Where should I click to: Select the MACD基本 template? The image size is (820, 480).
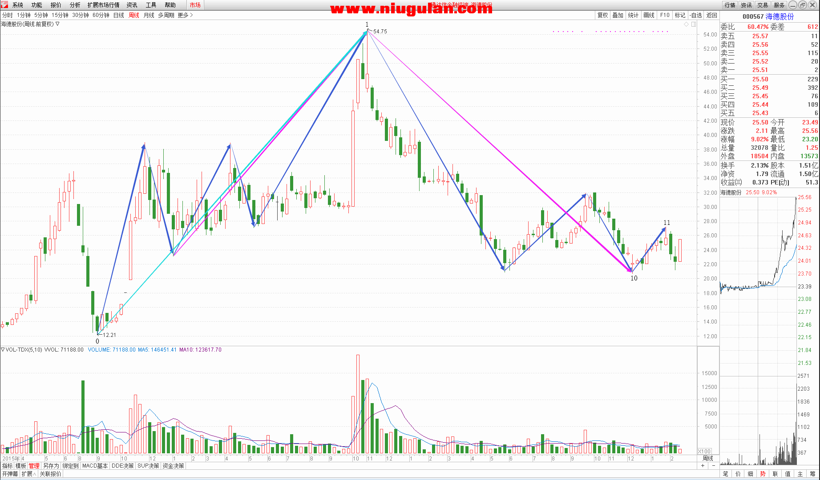(x=95, y=466)
